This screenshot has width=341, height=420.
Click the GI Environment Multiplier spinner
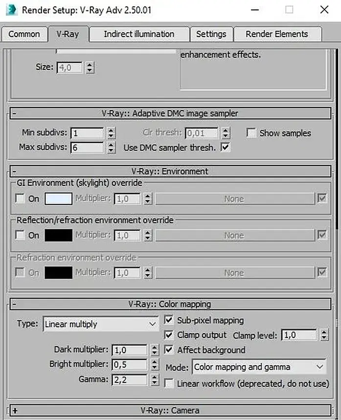[148, 199]
